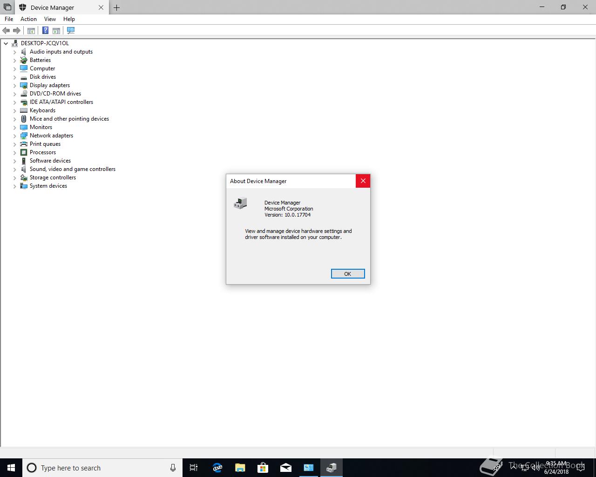
Task: Close the About Device Manager dialog with X
Action: tap(363, 181)
